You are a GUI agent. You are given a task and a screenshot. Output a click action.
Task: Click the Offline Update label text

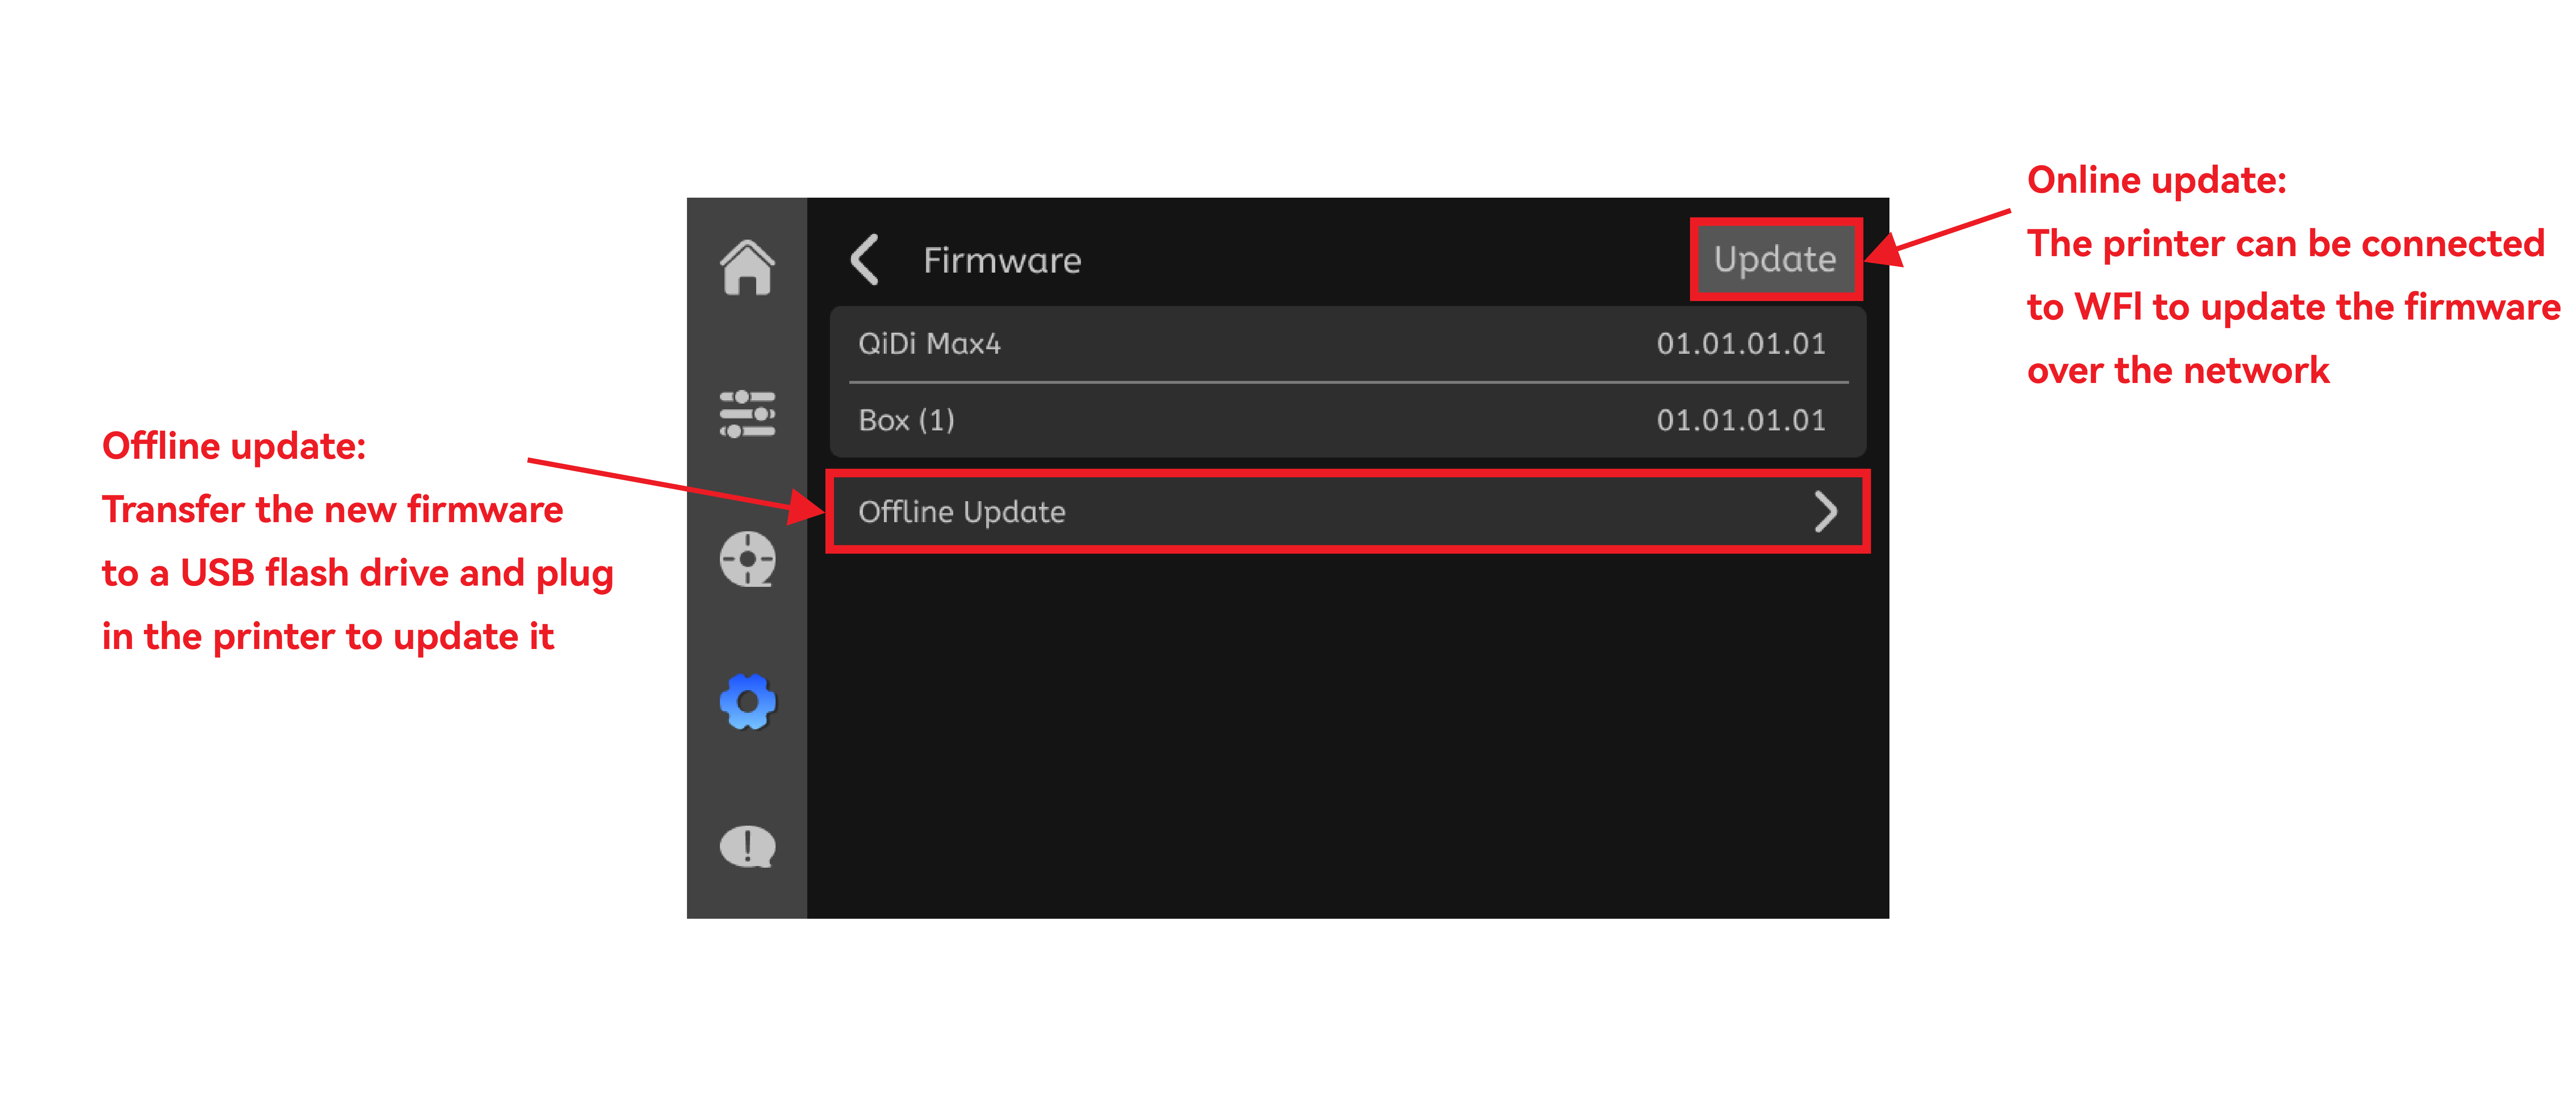pyautogui.click(x=961, y=511)
